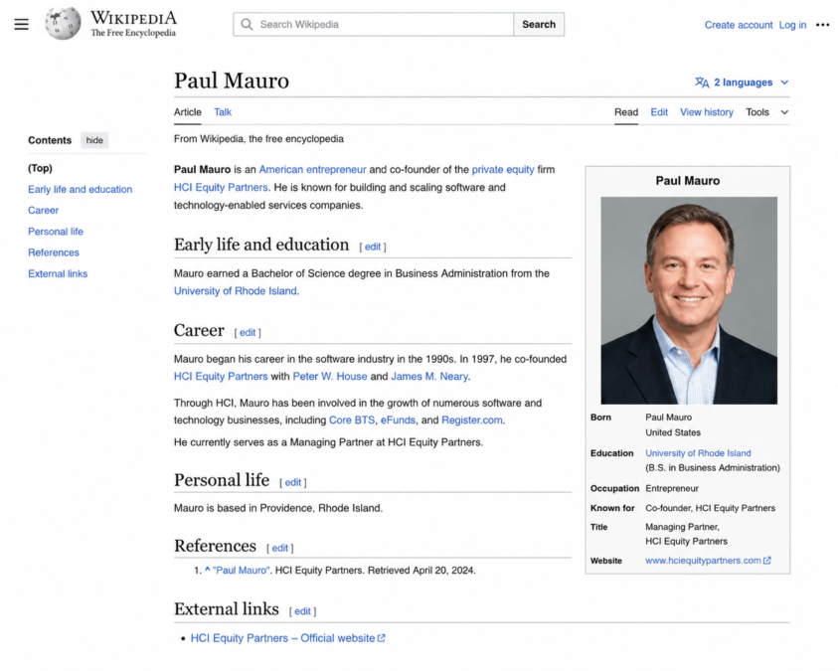Jump to Personal life in contents sidebar
The height and width of the screenshot is (671, 838).
click(x=56, y=232)
